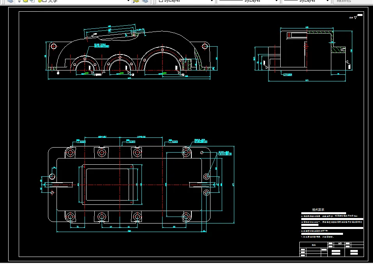Open the color control ByLayer dropdown with swatch
This screenshot has height=264, width=373.
point(186,1)
